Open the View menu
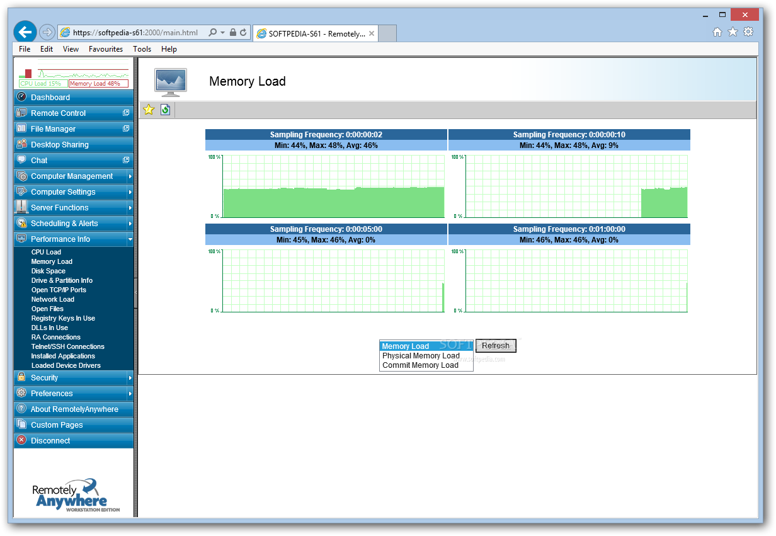The width and height of the screenshot is (776, 536). click(71, 48)
